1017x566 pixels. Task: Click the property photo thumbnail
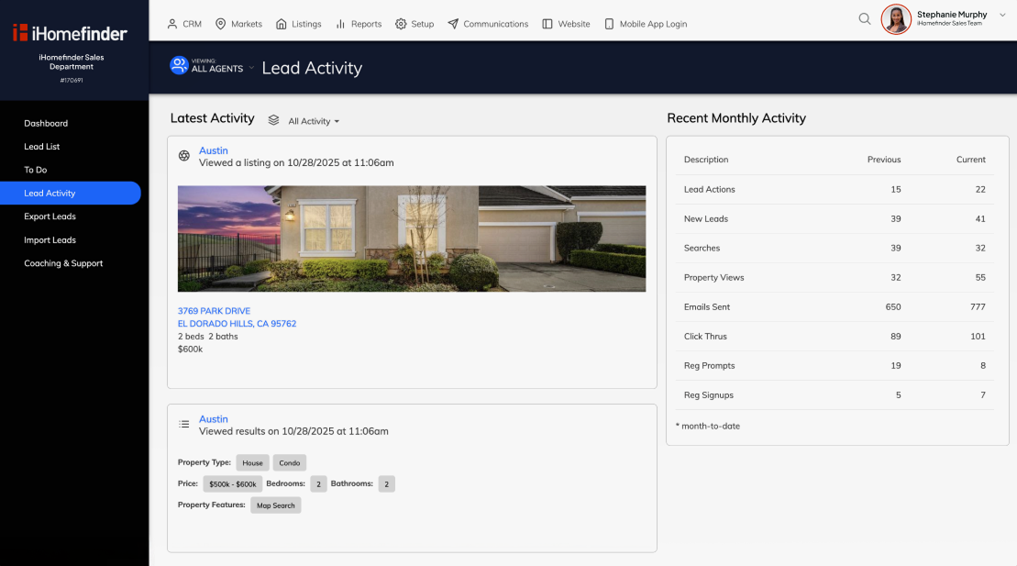(411, 239)
